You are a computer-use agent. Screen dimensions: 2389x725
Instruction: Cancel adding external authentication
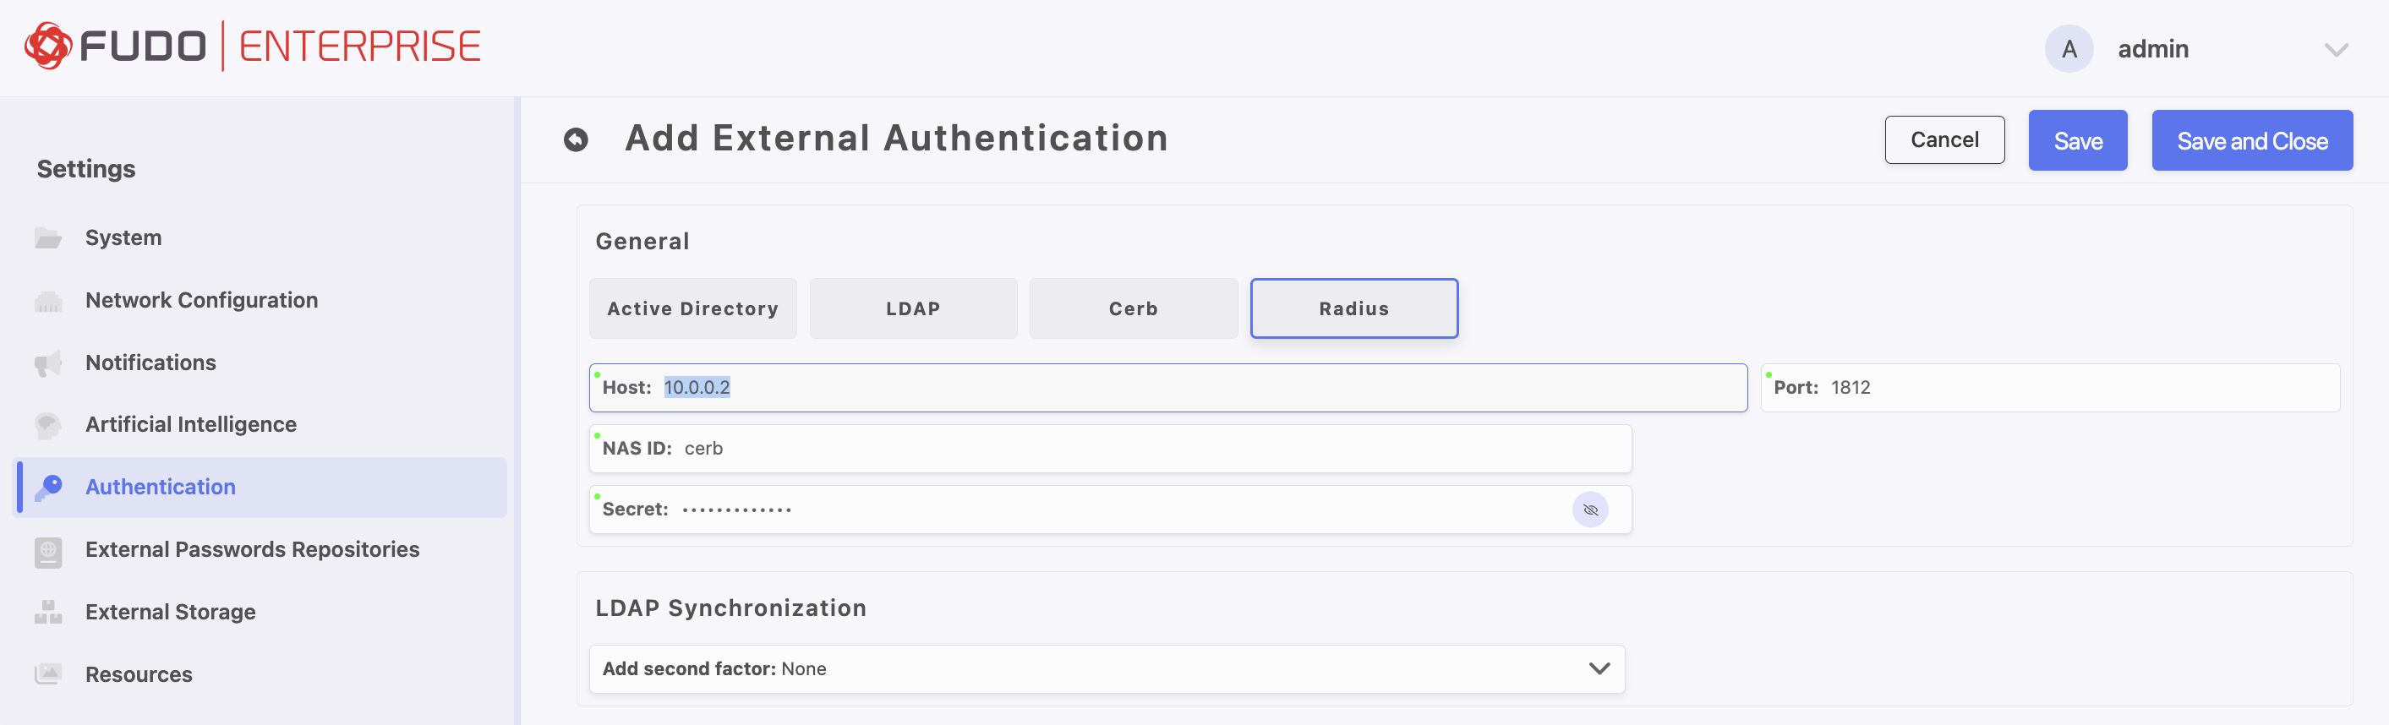1943,140
